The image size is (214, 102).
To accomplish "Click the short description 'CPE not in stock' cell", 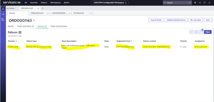I will (78, 47).
